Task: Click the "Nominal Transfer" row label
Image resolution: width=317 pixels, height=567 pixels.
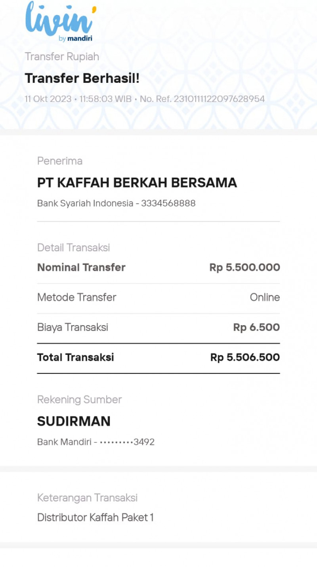Action: click(81, 268)
